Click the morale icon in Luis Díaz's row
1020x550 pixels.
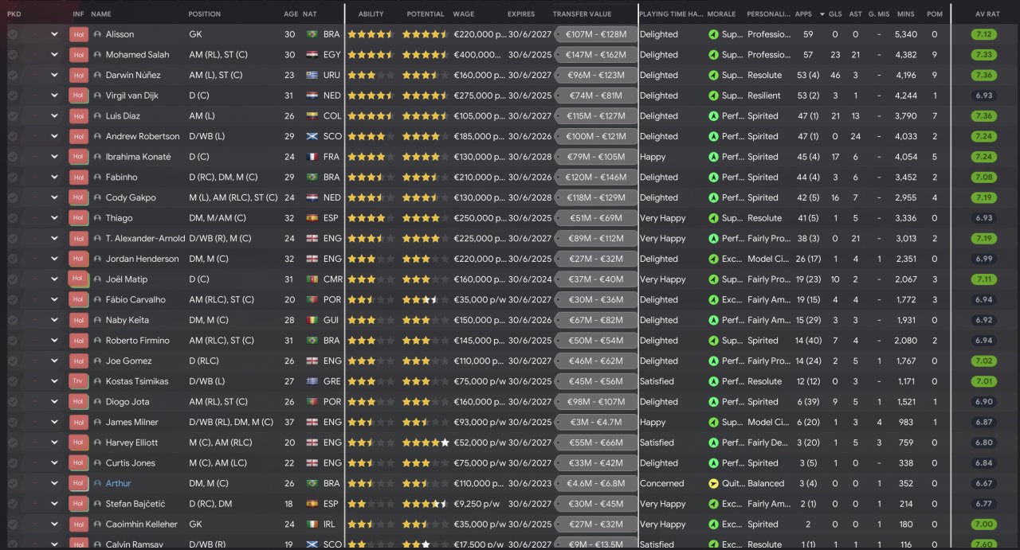click(713, 116)
